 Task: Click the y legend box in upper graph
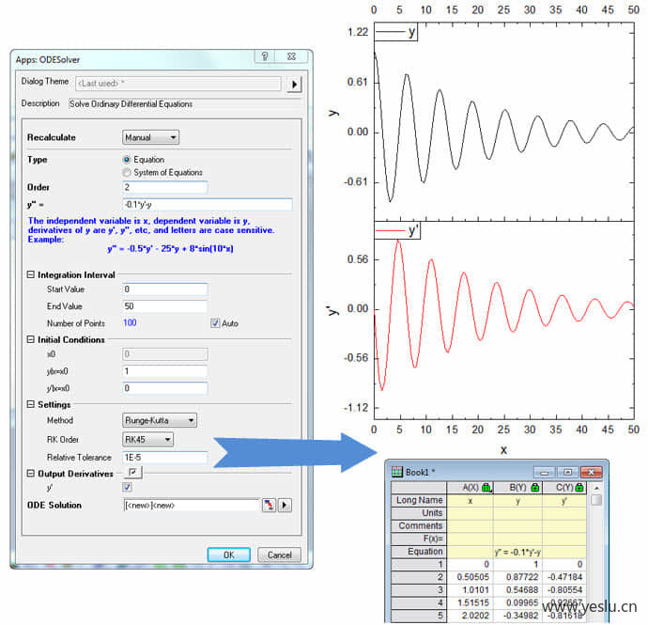[396, 32]
